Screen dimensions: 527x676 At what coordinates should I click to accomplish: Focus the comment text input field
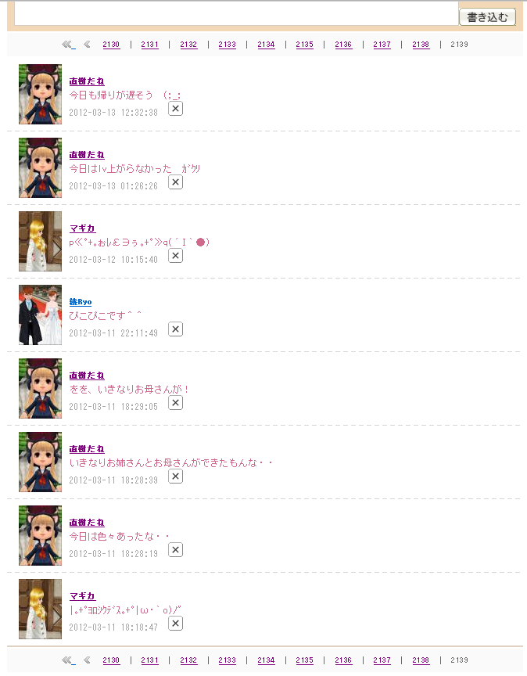coord(236,13)
